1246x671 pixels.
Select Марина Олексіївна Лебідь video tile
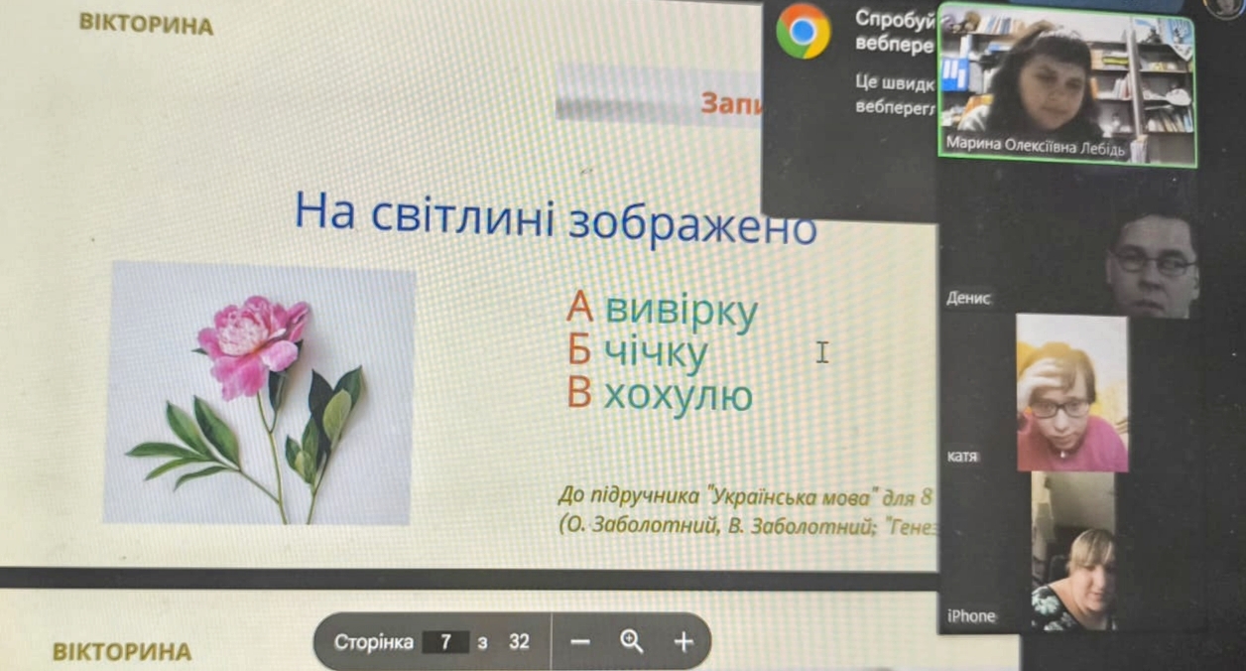point(1066,85)
